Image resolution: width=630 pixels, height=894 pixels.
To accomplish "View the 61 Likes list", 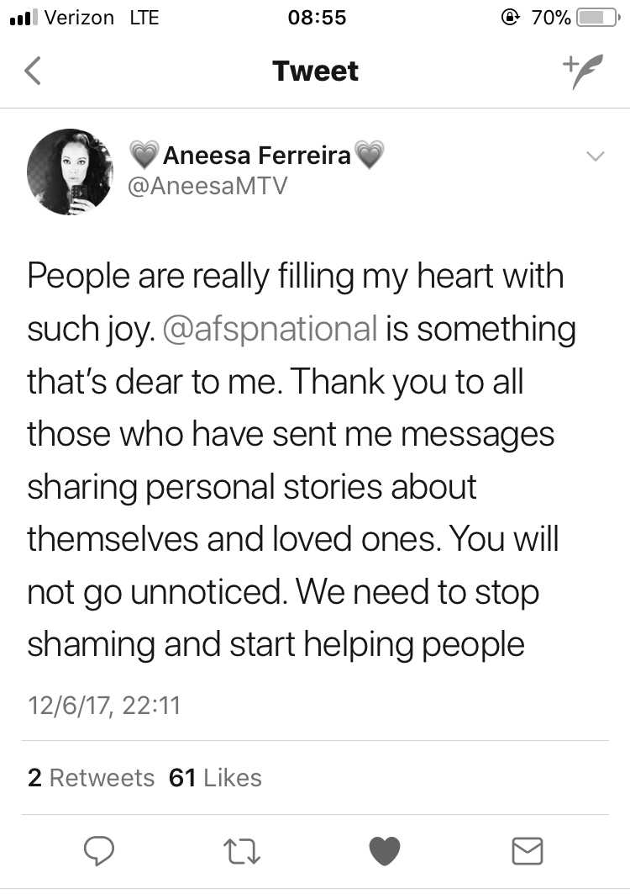I will pos(215,778).
